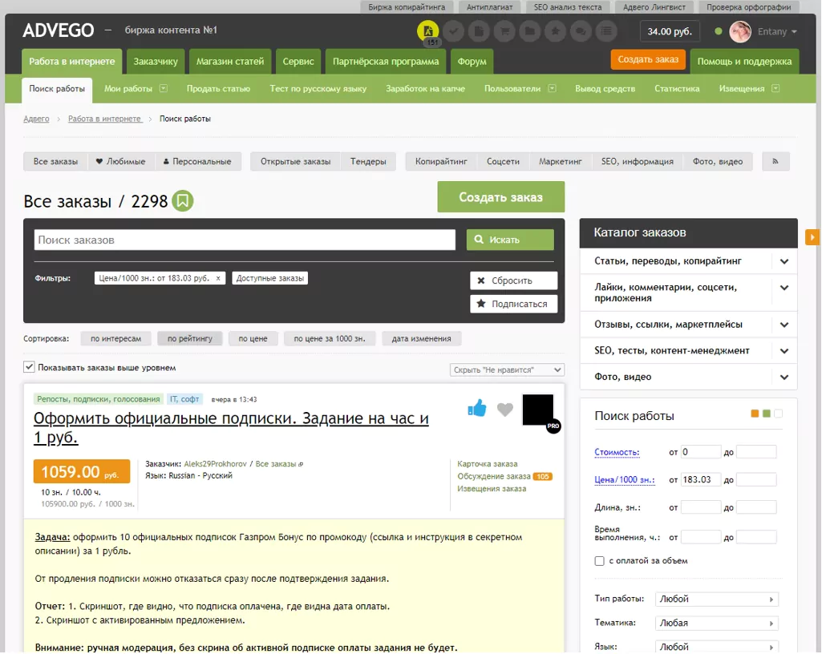Open order title Оформить официальные подписки
Image resolution: width=822 pixels, height=654 pixels.
231,427
